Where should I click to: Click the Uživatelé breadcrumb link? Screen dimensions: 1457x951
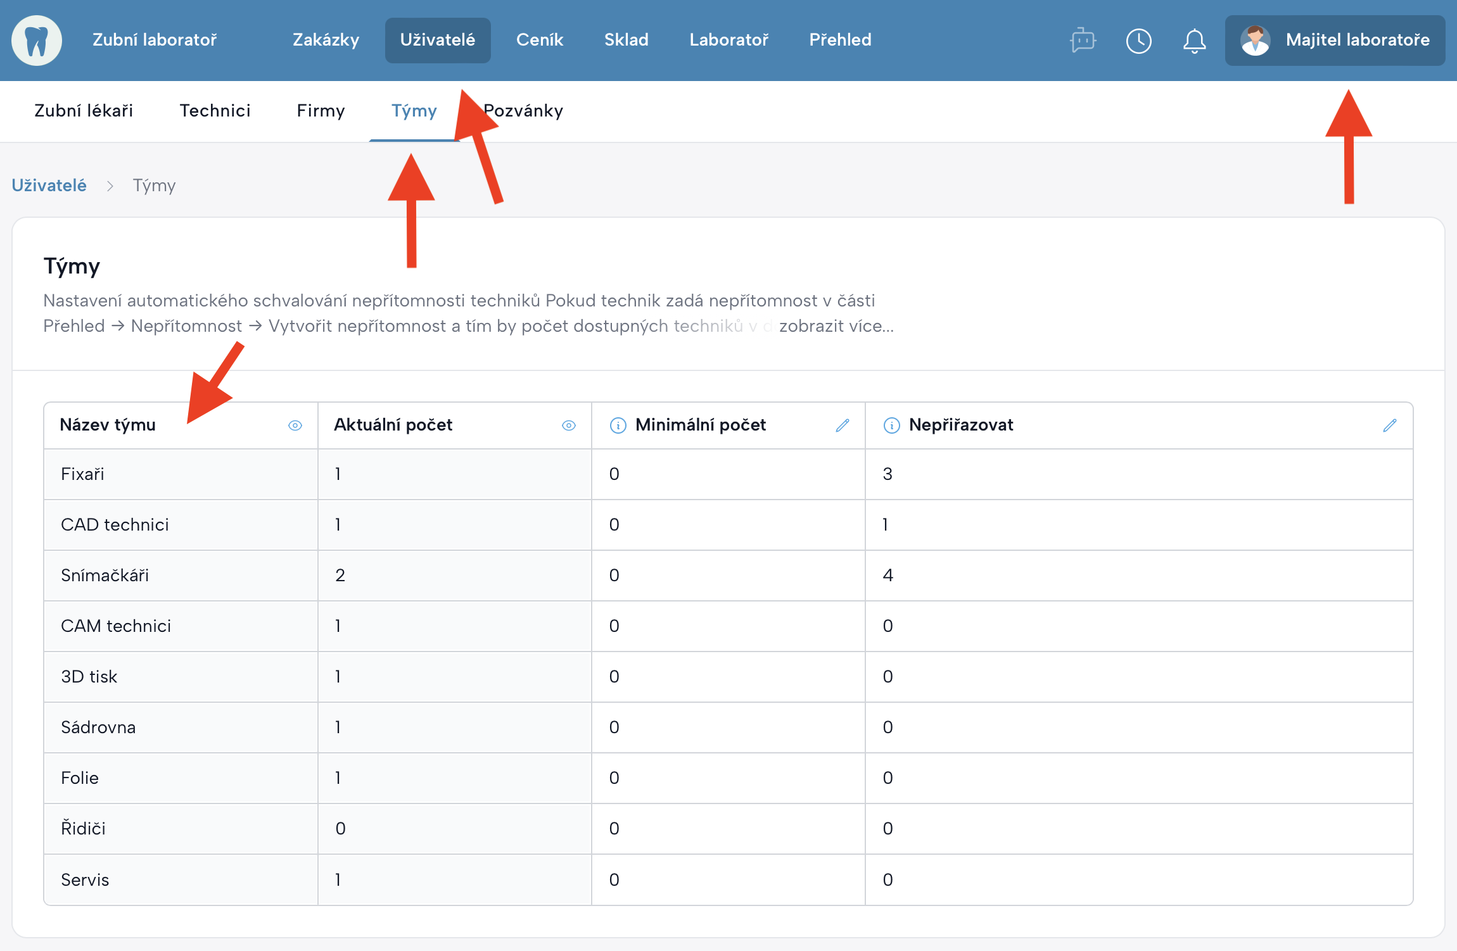click(x=49, y=186)
